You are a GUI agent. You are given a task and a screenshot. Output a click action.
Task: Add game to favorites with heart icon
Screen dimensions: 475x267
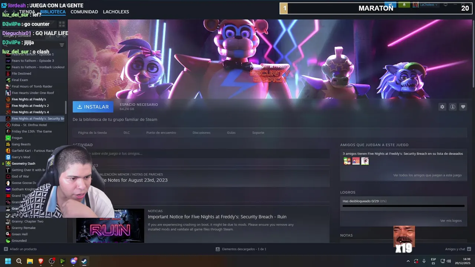(x=463, y=107)
